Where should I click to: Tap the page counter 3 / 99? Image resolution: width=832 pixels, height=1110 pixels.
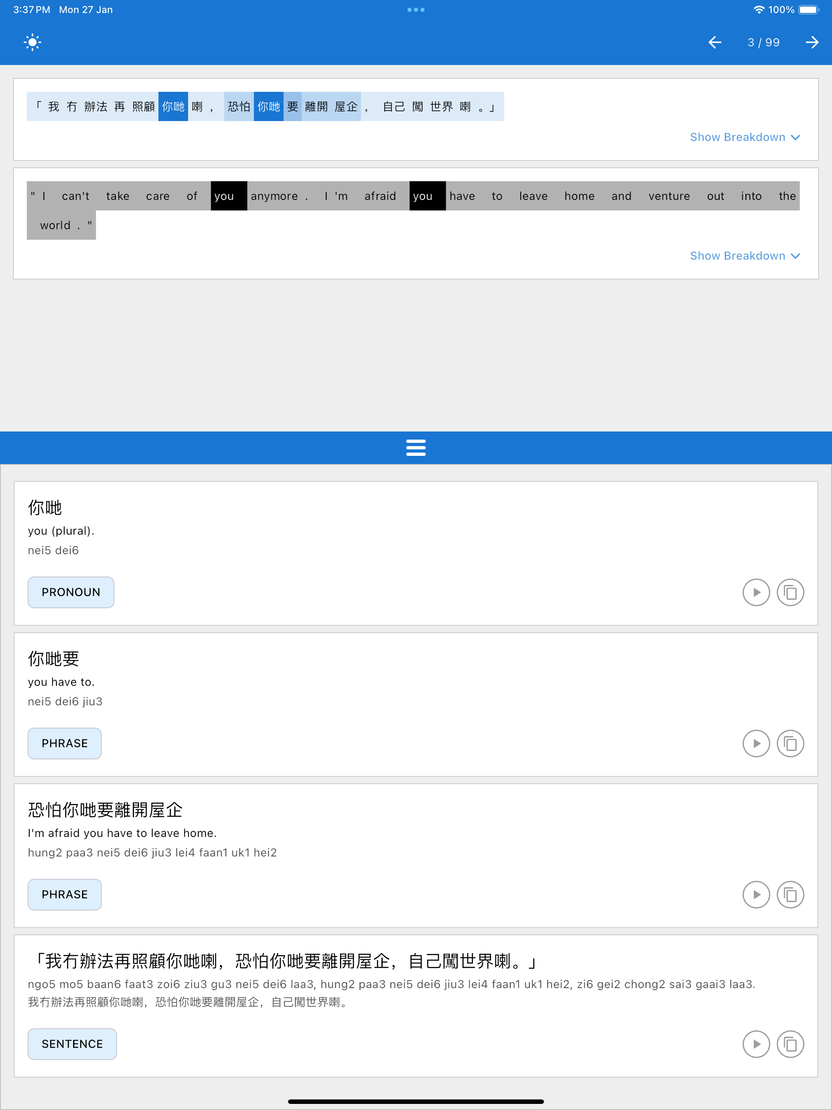coord(763,42)
